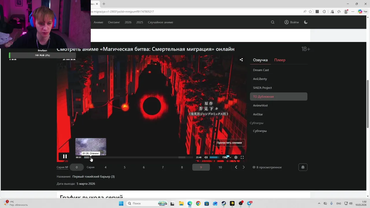The height and width of the screenshot is (208, 370).
Task: Seek on the video progress bar
Action: tap(138, 157)
